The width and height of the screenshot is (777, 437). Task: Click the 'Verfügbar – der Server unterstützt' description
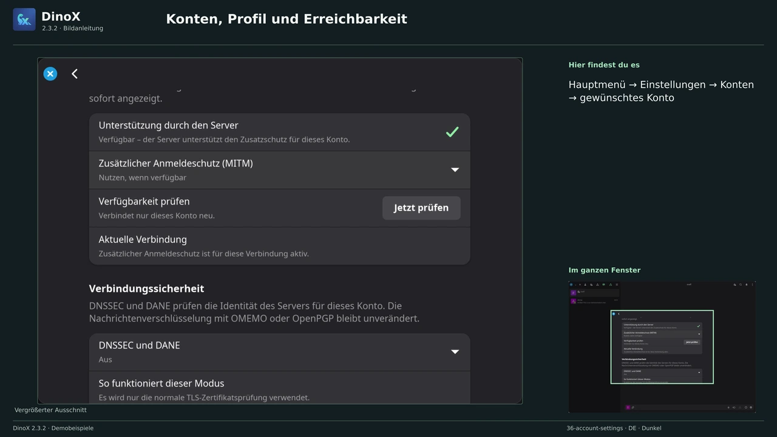224,140
